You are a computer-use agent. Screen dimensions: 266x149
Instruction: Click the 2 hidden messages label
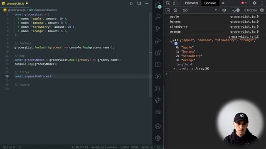(250, 10)
